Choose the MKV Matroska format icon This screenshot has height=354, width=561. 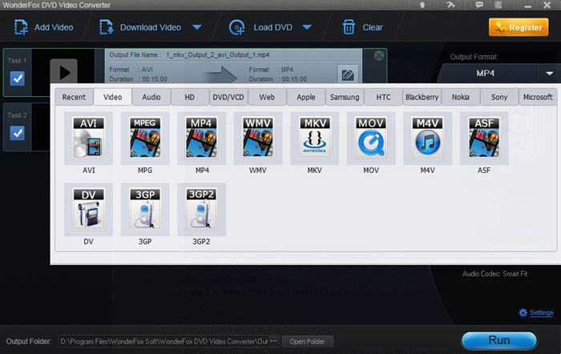314,138
